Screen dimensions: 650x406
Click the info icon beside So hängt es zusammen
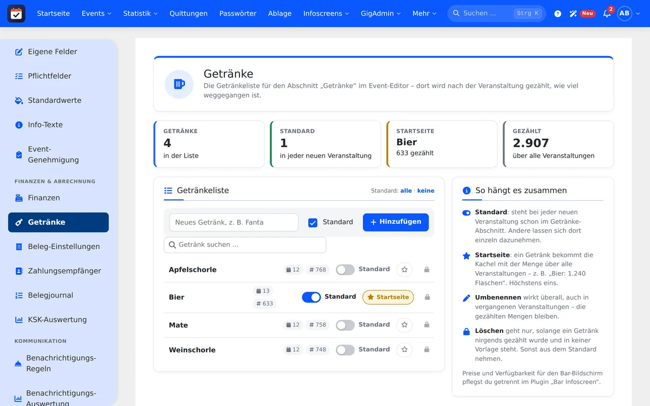466,191
